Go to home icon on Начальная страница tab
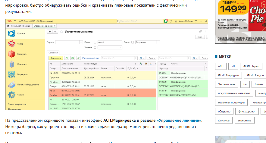This screenshot has height=143, width=266. click(8, 26)
